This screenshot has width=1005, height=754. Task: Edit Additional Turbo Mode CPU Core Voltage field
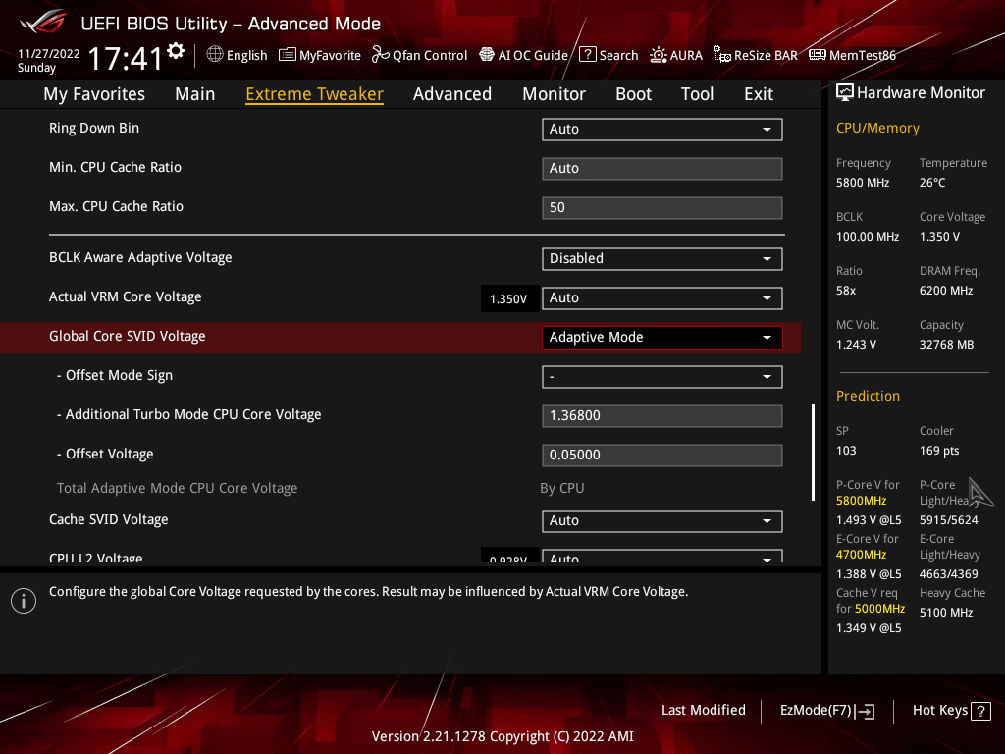tap(662, 415)
